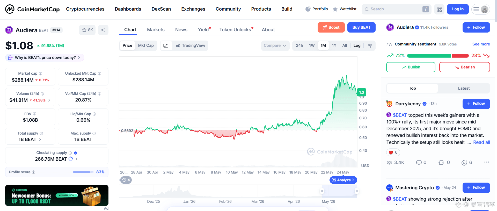Image resolution: width=497 pixels, height=211 pixels.
Task: Open Exchanges navigation menu
Action: [193, 9]
